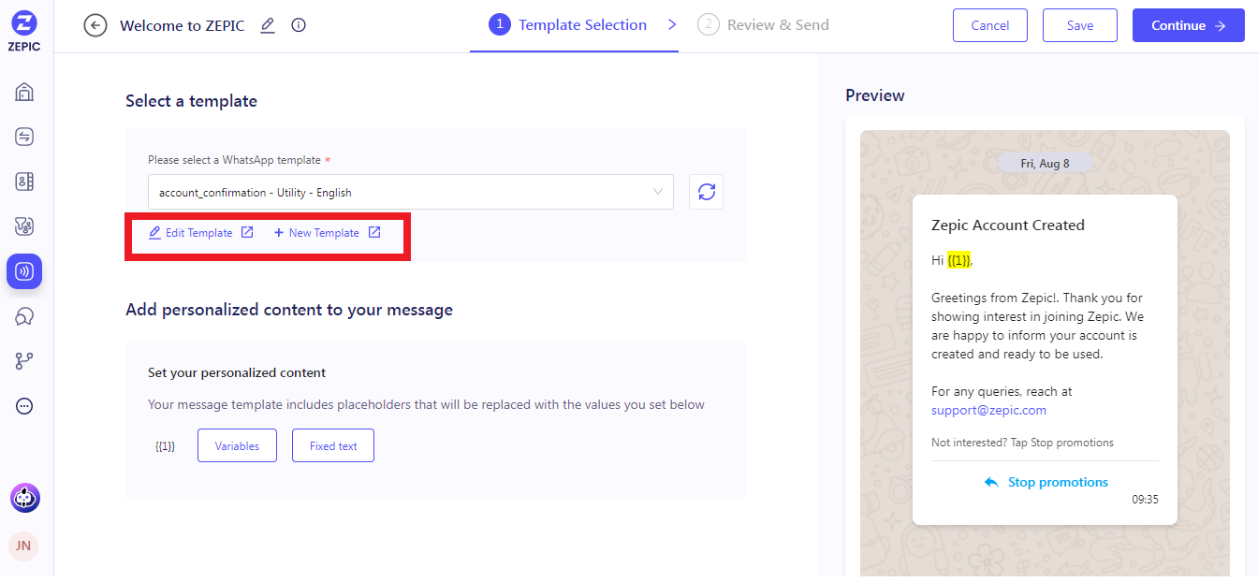Continue to the next step
This screenshot has height=582, width=1258.
(1189, 25)
